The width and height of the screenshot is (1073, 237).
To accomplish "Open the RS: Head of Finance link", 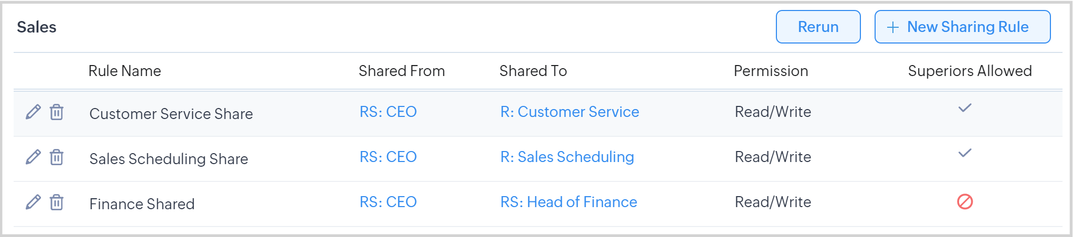I will pyautogui.click(x=569, y=202).
